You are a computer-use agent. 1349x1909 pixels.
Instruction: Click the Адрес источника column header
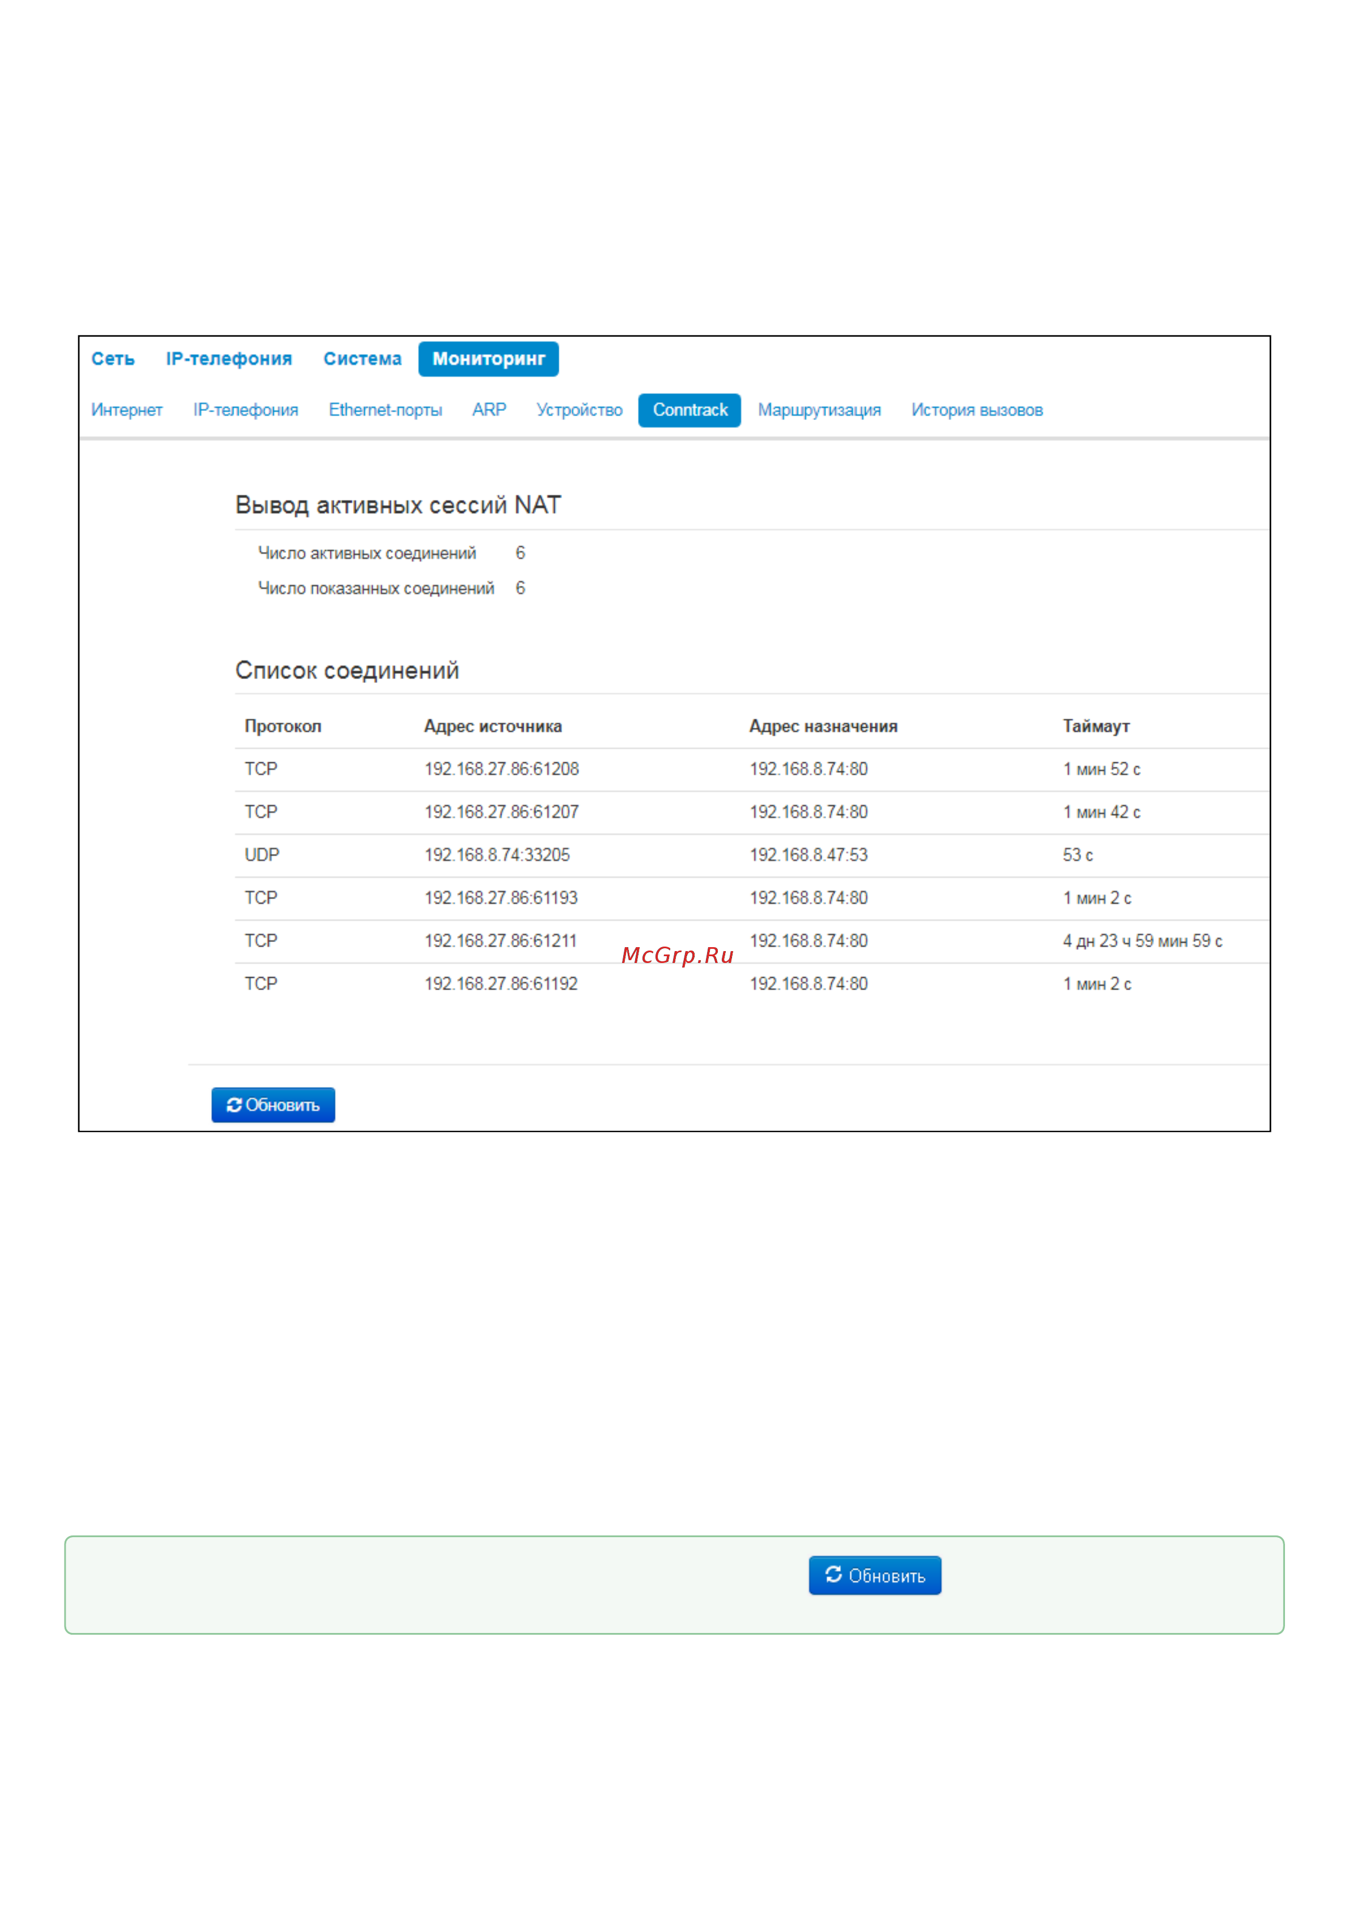point(493,726)
